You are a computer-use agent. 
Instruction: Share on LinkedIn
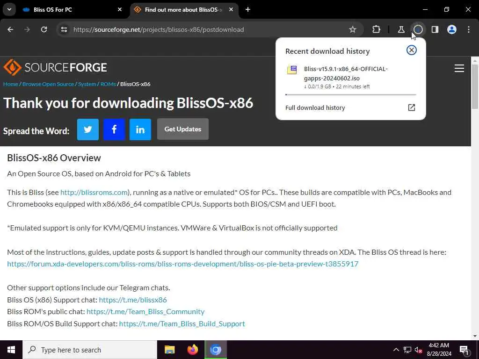[x=140, y=129]
